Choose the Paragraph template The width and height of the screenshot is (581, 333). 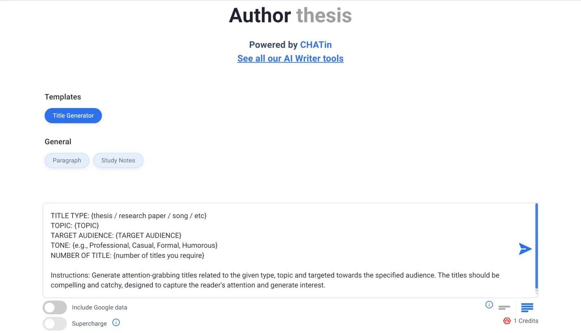[67, 160]
